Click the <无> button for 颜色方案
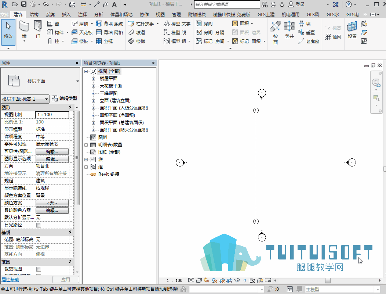386x294 pixels. [x=52, y=203]
